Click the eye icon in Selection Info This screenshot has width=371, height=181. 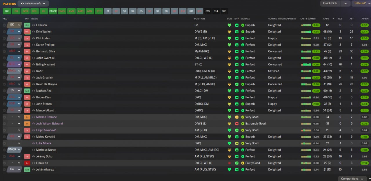point(22,3)
